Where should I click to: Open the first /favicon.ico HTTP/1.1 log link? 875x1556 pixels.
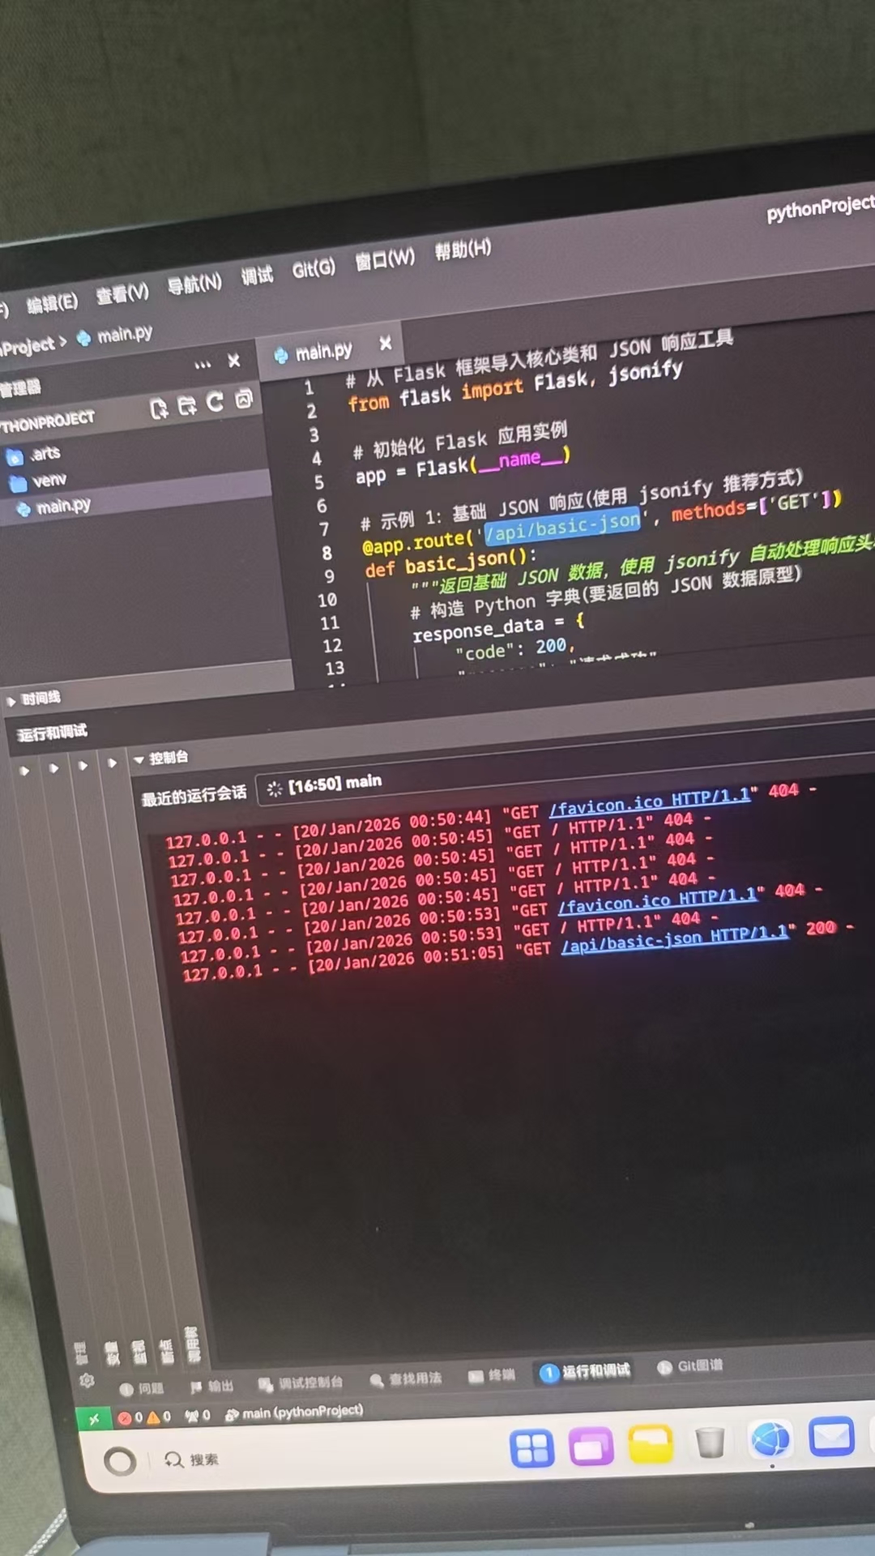click(650, 801)
